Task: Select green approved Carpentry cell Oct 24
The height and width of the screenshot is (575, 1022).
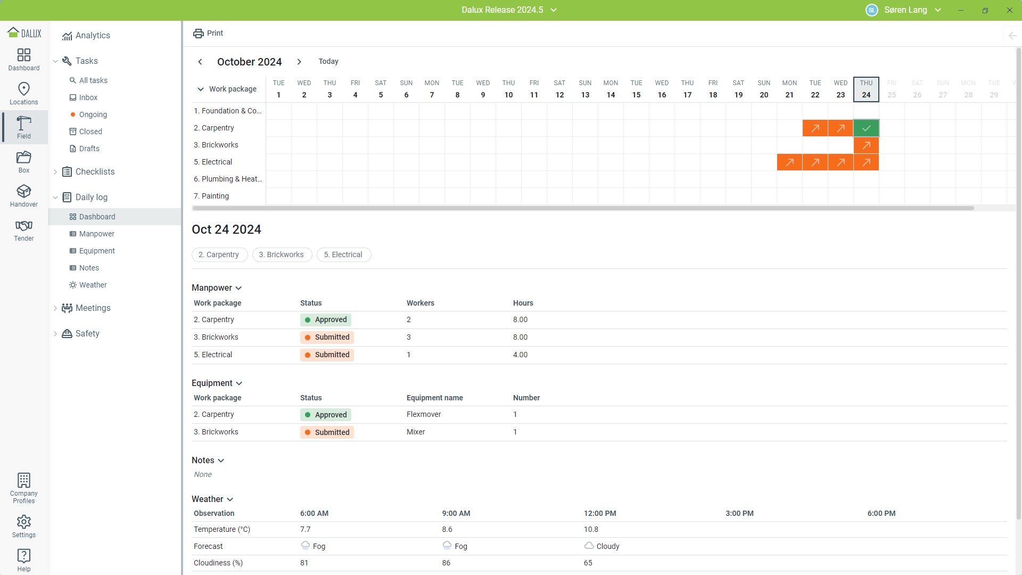Action: click(866, 128)
